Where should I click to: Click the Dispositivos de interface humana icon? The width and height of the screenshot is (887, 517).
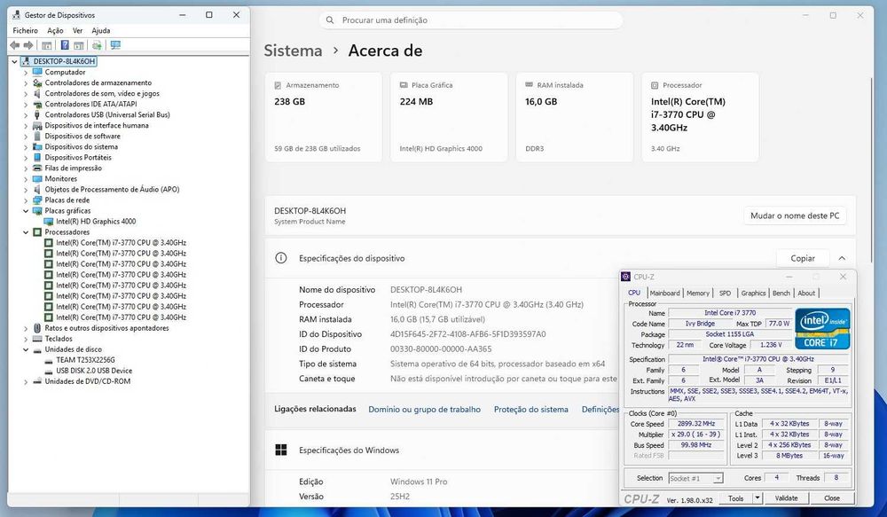(37, 126)
